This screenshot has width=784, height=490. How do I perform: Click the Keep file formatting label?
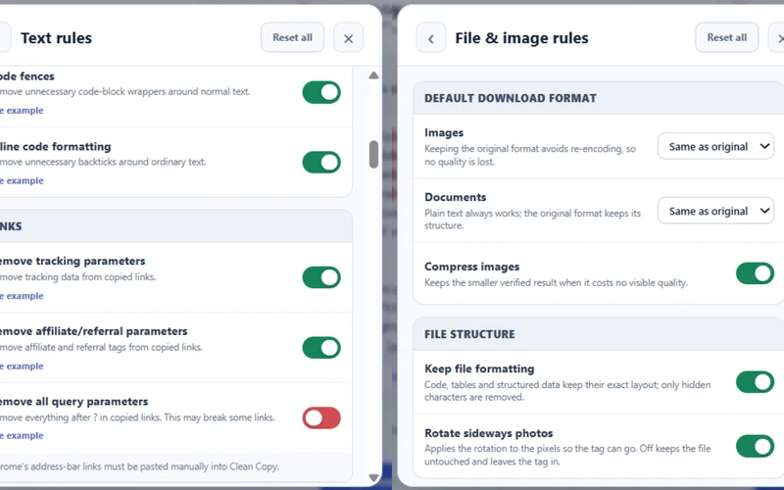point(479,369)
